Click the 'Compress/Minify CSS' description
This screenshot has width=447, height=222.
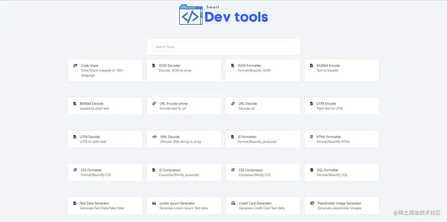tap(255, 175)
